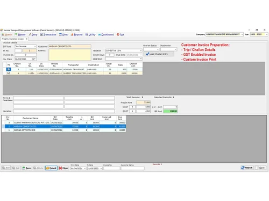
Task: Expand the Company dropdown
Action: click(x=242, y=34)
